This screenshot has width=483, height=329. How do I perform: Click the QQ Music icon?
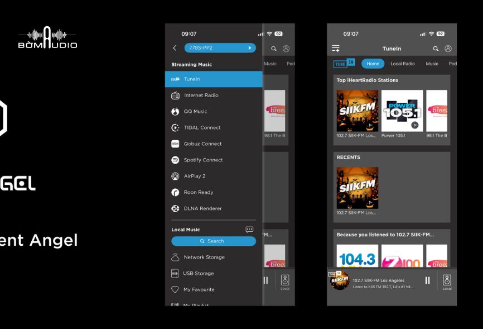(x=175, y=111)
